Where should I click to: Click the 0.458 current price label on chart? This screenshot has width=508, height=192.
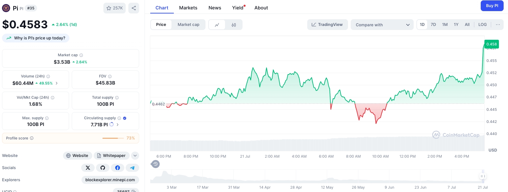tap(491, 44)
